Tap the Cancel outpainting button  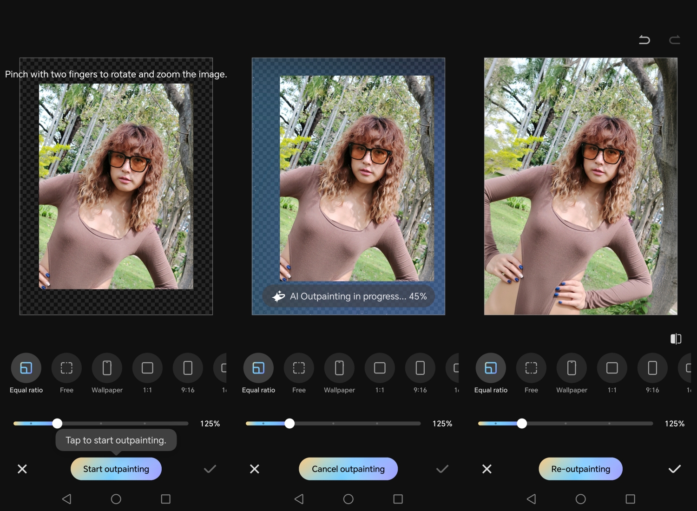tap(348, 469)
